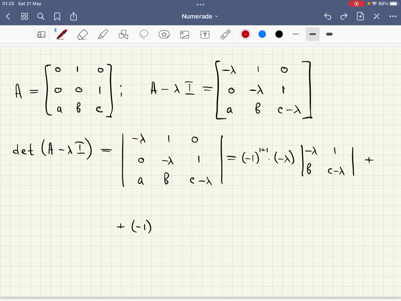
Task: Navigate back with the back chevron
Action: click(x=8, y=16)
